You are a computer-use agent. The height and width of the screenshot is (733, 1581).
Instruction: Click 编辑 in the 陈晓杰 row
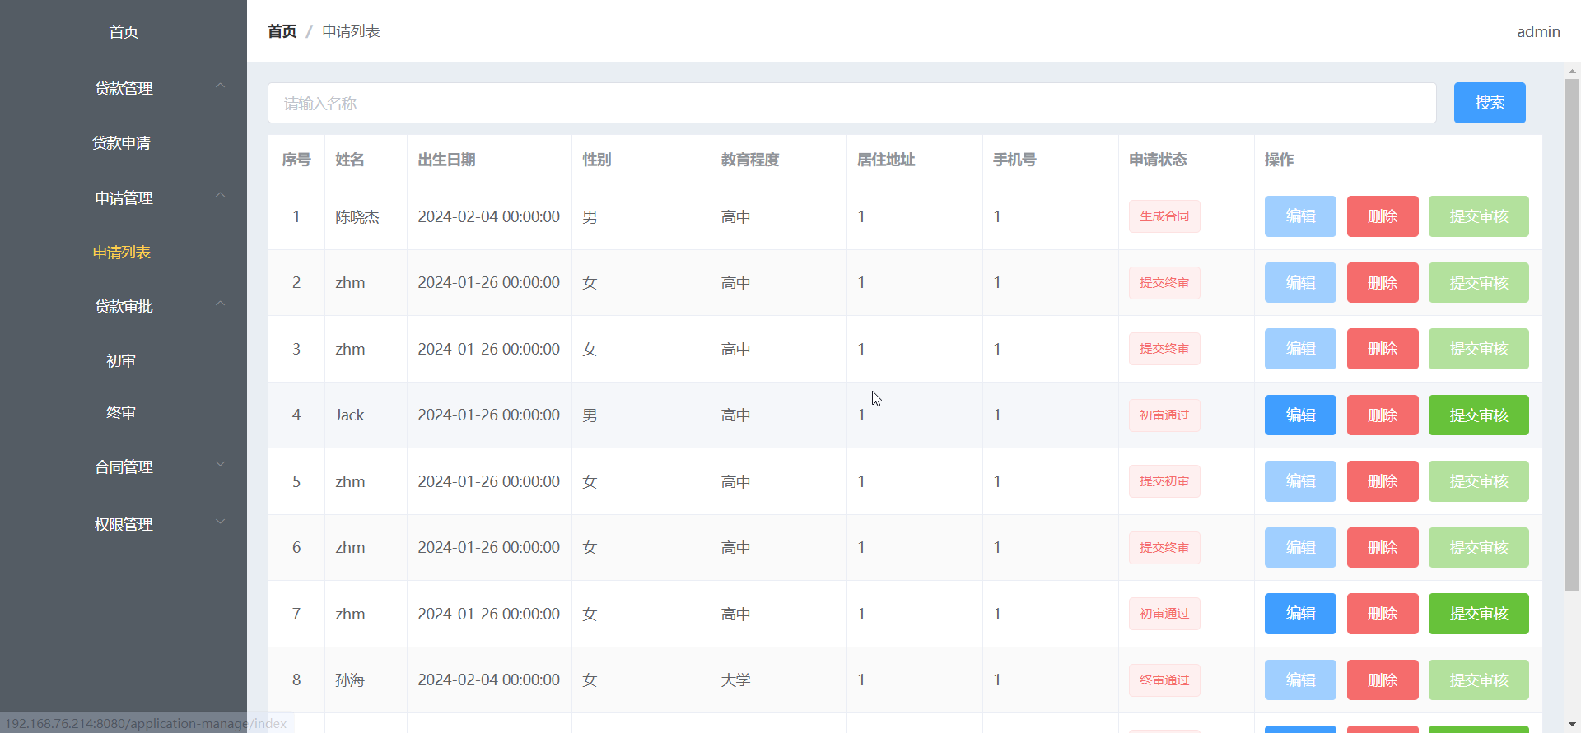pos(1300,216)
